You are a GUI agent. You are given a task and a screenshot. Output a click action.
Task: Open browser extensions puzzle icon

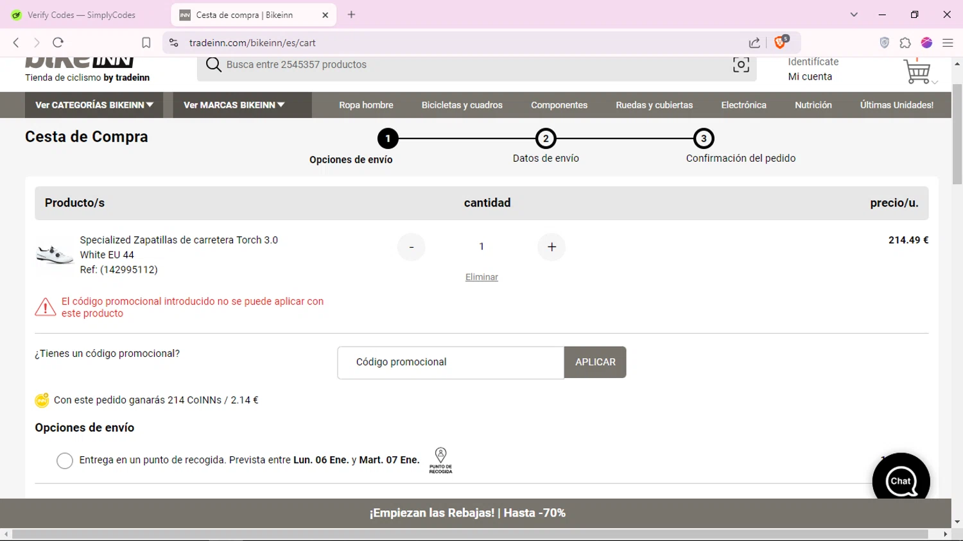coord(905,43)
